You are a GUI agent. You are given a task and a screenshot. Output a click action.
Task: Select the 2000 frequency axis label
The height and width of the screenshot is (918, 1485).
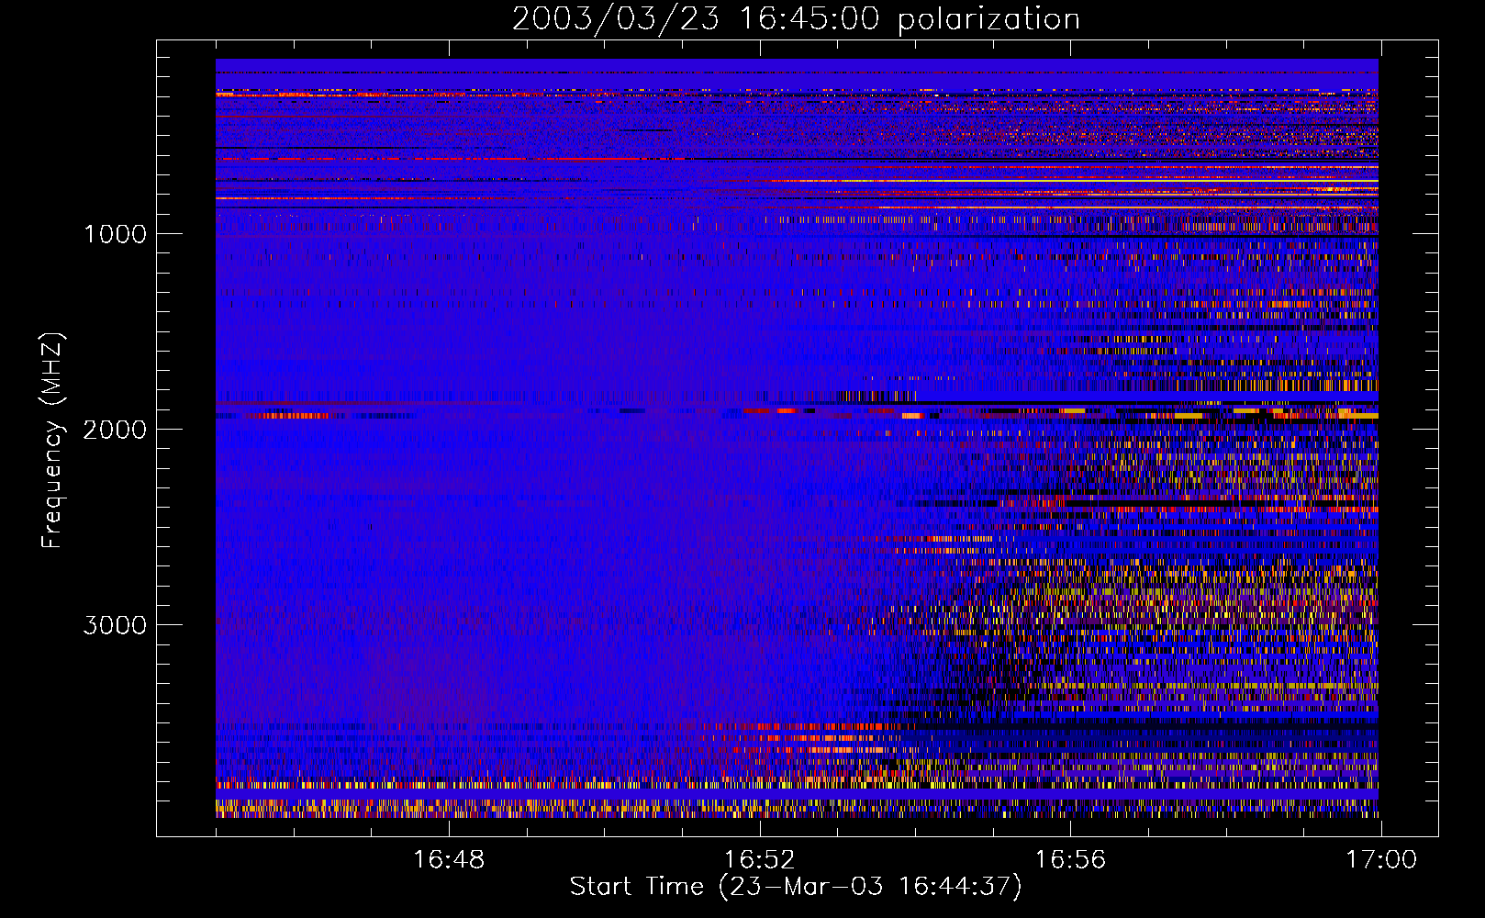115,430
